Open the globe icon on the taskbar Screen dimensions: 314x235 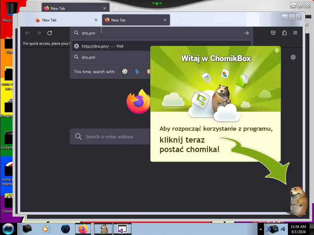click(x=66, y=229)
